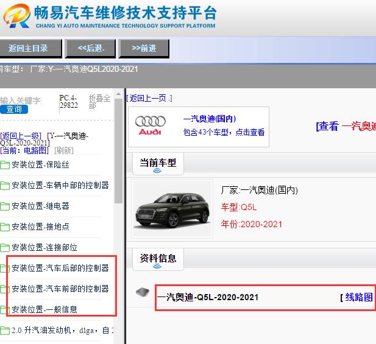Click the Y-一汽奥迪-Q5L-2020-2021 breadcrumb text
Screen dimensions: 376x344
coord(44,139)
